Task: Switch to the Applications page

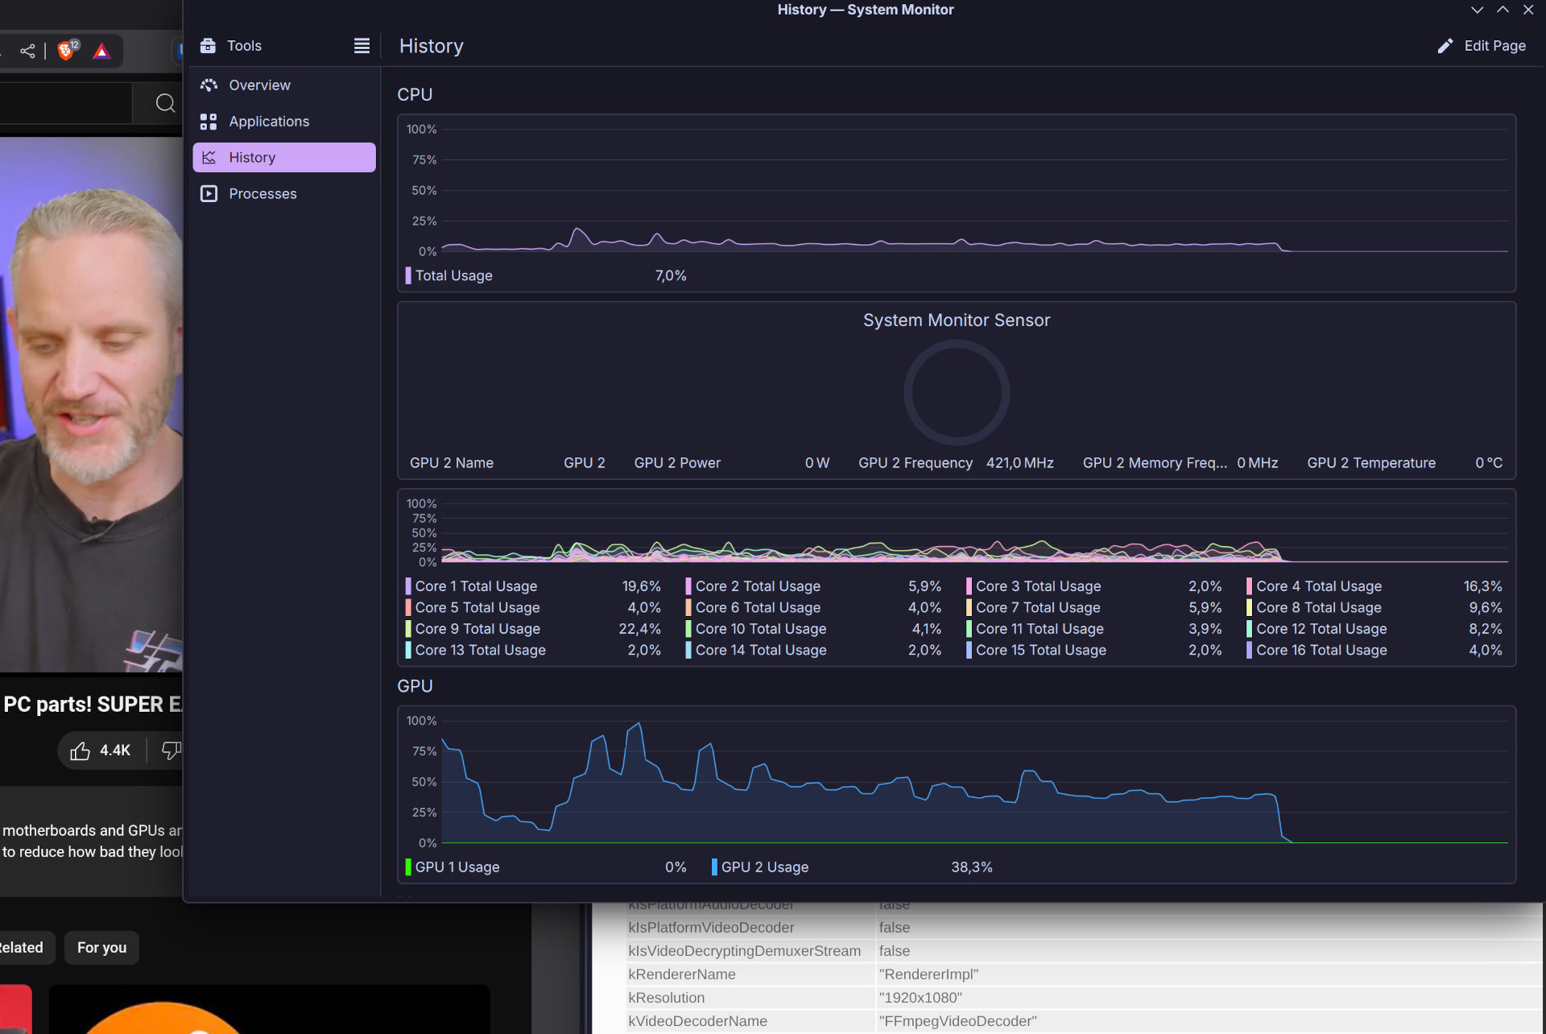Action: (x=268, y=122)
